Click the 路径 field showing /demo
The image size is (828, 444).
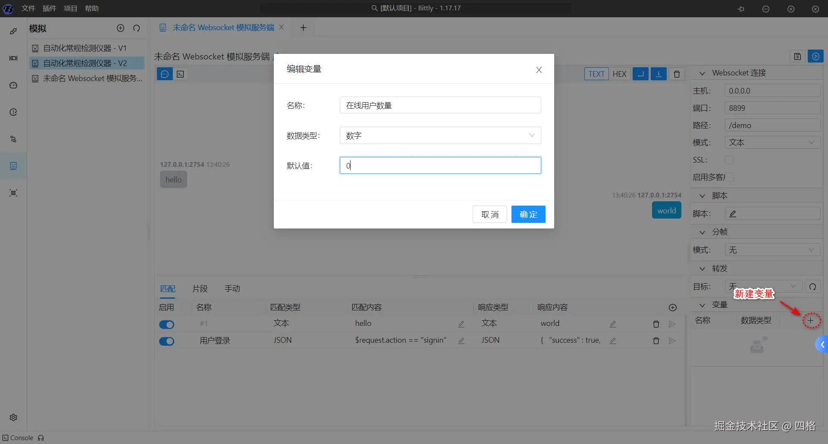point(772,125)
